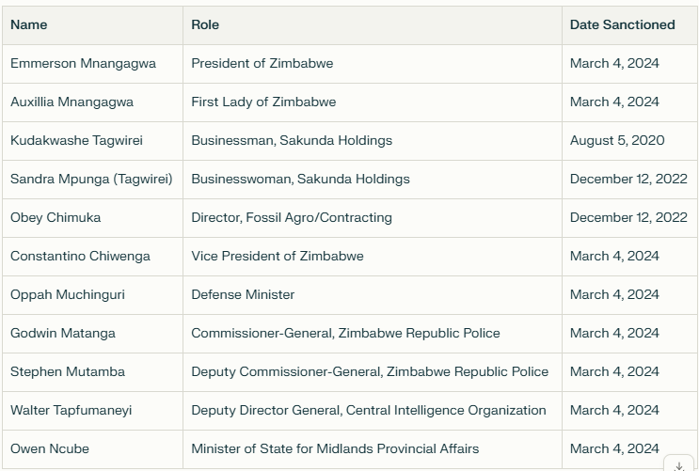Select the Defense Minister role cell
This screenshot has height=471, width=699.
tap(243, 294)
